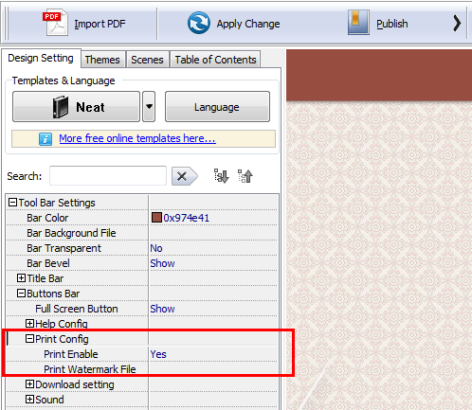Toggle Bar Transparent No value
Viewport: 472px width, 410px height.
(156, 248)
